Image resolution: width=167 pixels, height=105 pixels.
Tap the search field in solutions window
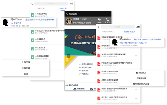pos(118,27)
